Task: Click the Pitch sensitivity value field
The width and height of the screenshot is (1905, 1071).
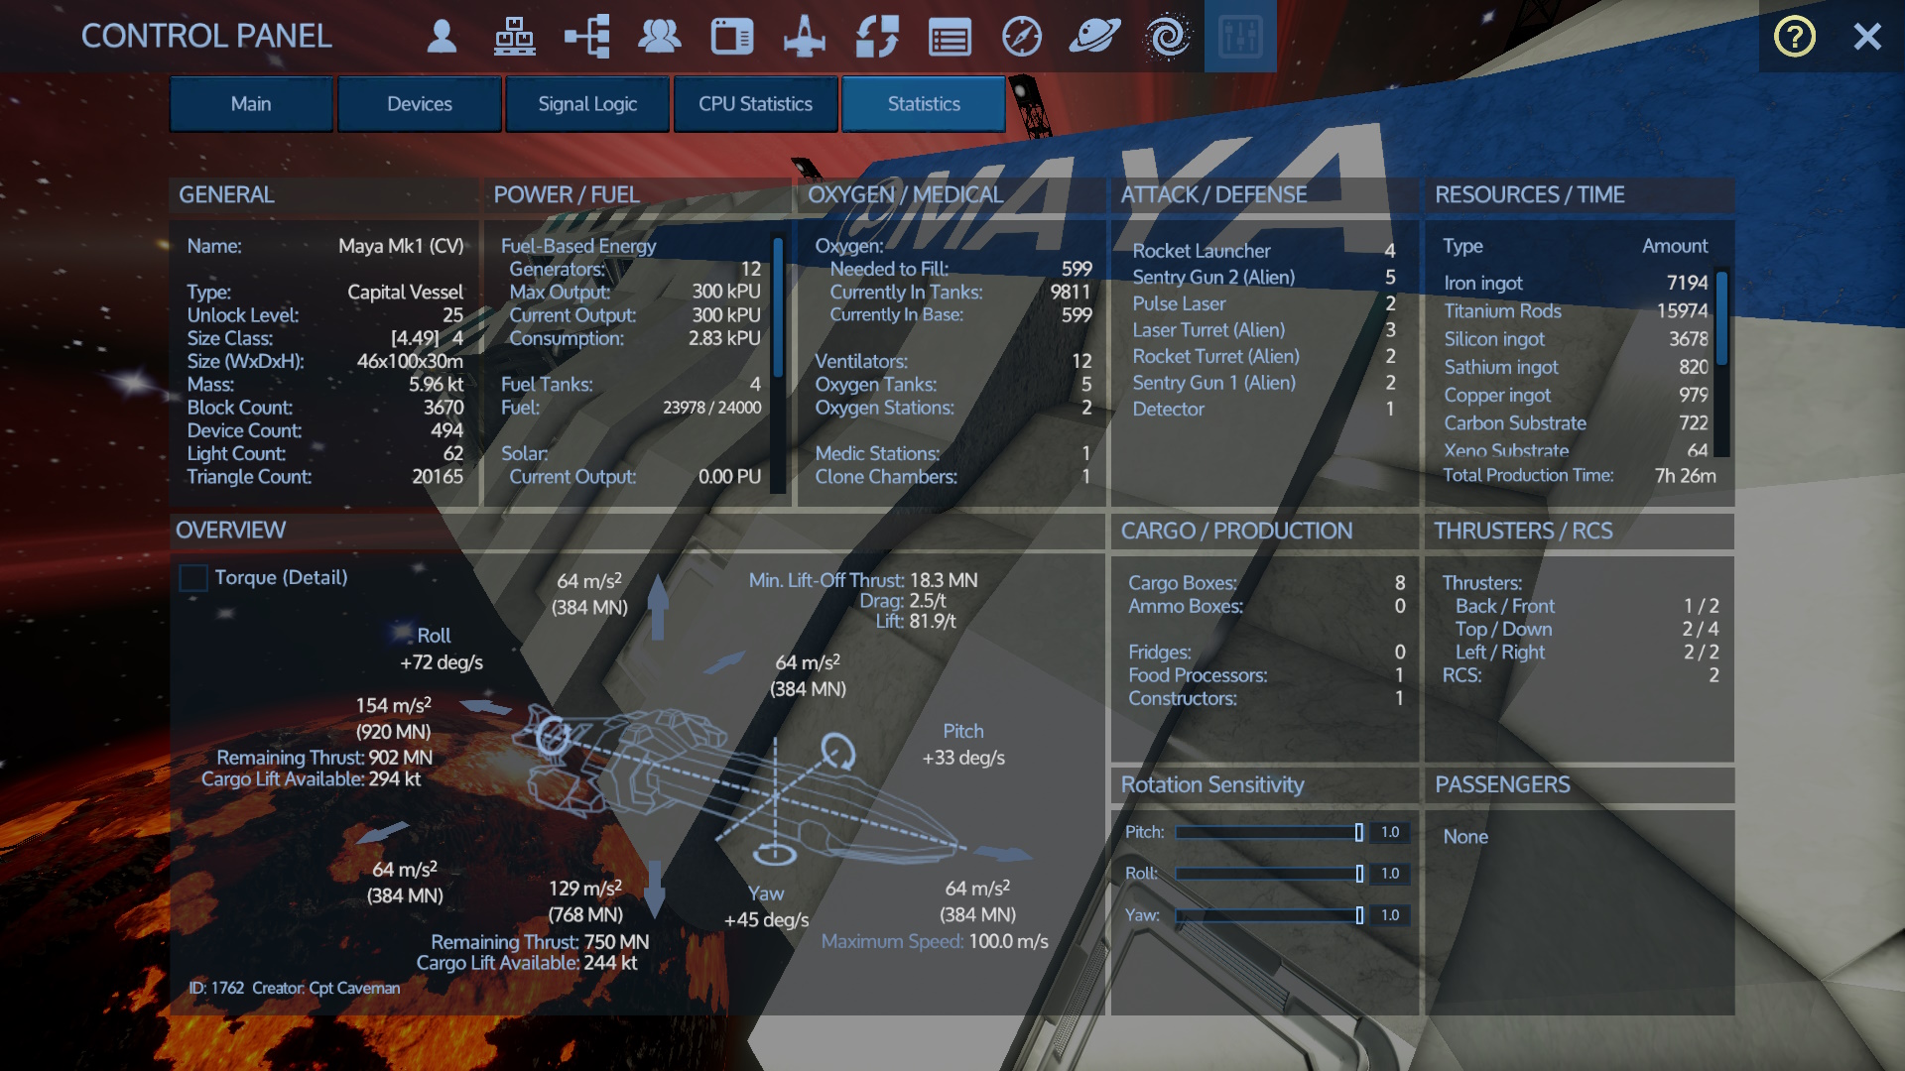Action: tap(1390, 832)
